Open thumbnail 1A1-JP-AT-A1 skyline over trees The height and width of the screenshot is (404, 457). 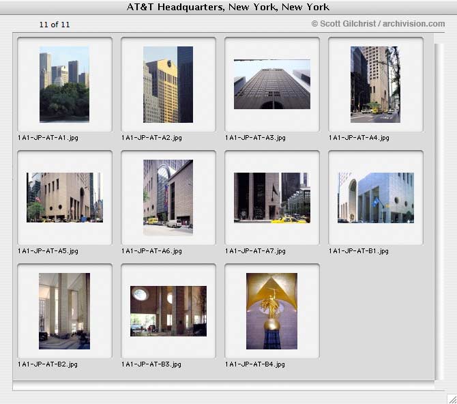click(x=64, y=85)
